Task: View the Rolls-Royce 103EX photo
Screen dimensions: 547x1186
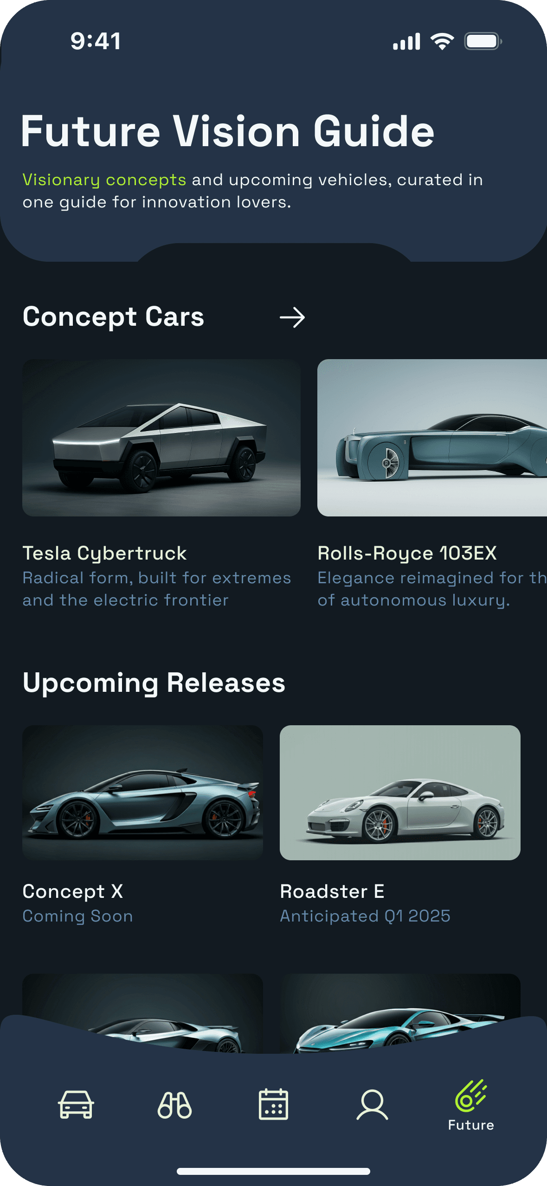Action: click(432, 438)
